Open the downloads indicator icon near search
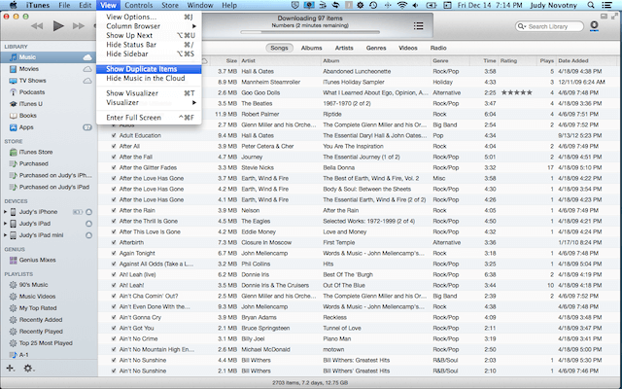The image size is (622, 389). pos(594,26)
